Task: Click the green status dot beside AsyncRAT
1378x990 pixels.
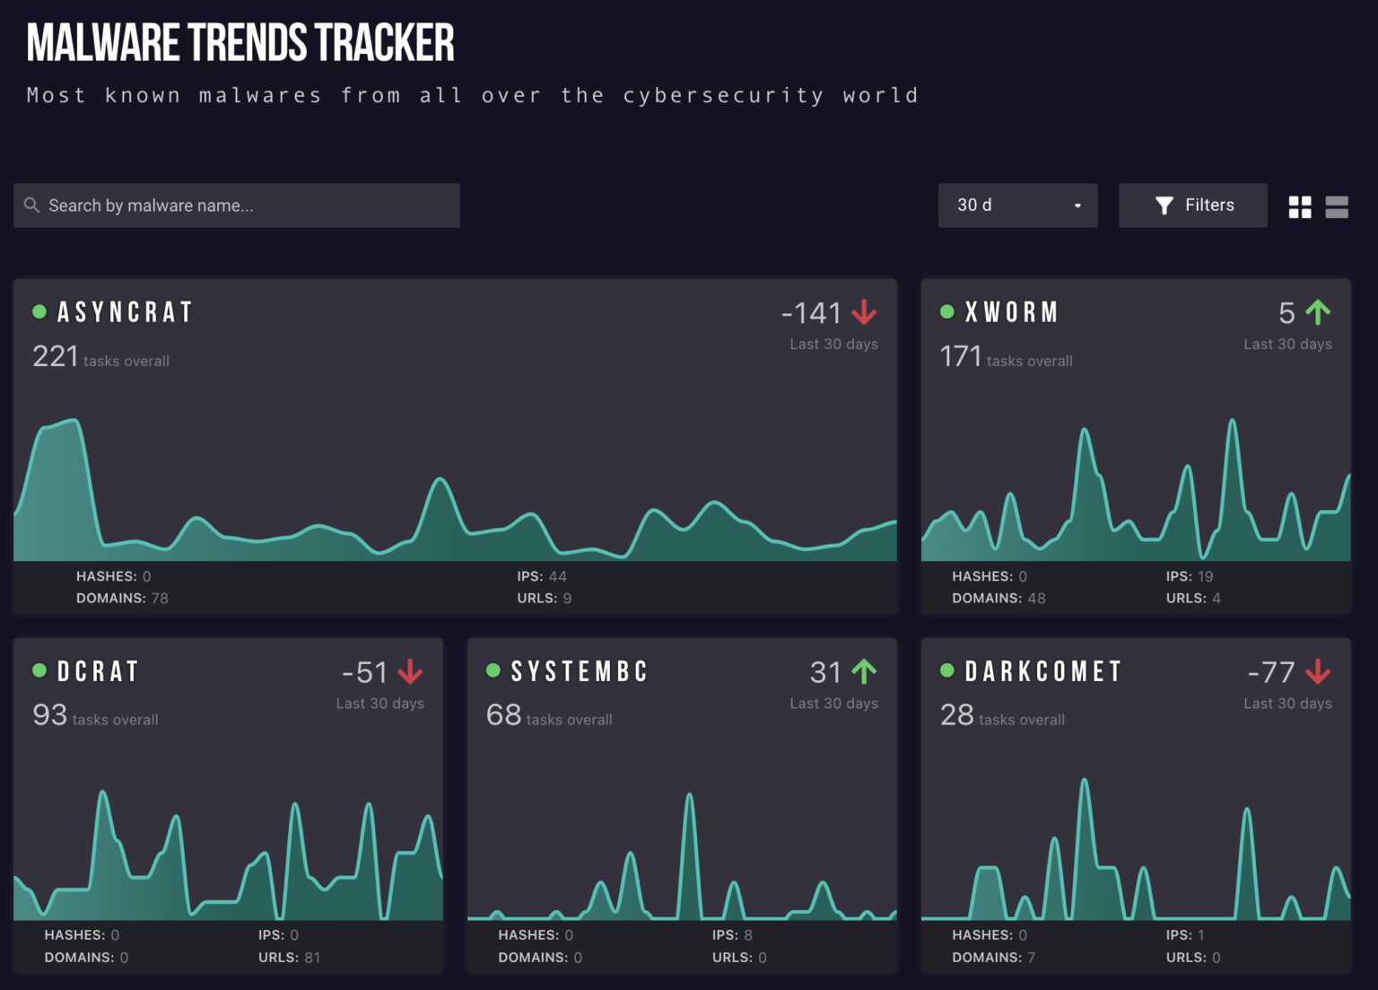Action: click(39, 311)
